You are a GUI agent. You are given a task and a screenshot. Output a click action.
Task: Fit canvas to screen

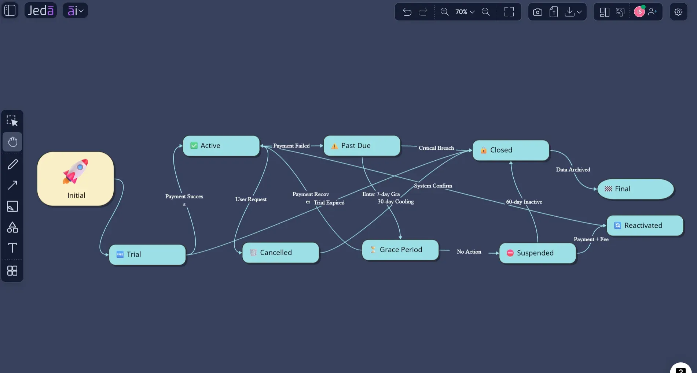pos(509,12)
